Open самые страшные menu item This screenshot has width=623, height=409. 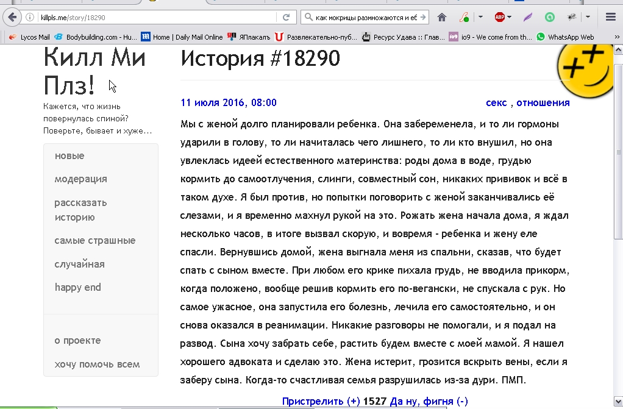pyautogui.click(x=95, y=241)
